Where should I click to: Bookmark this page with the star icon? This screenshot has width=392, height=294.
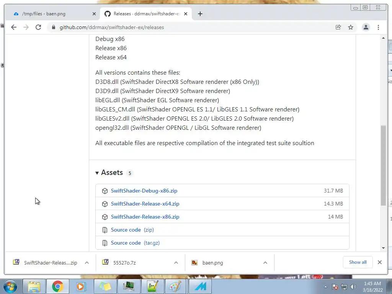351,27
